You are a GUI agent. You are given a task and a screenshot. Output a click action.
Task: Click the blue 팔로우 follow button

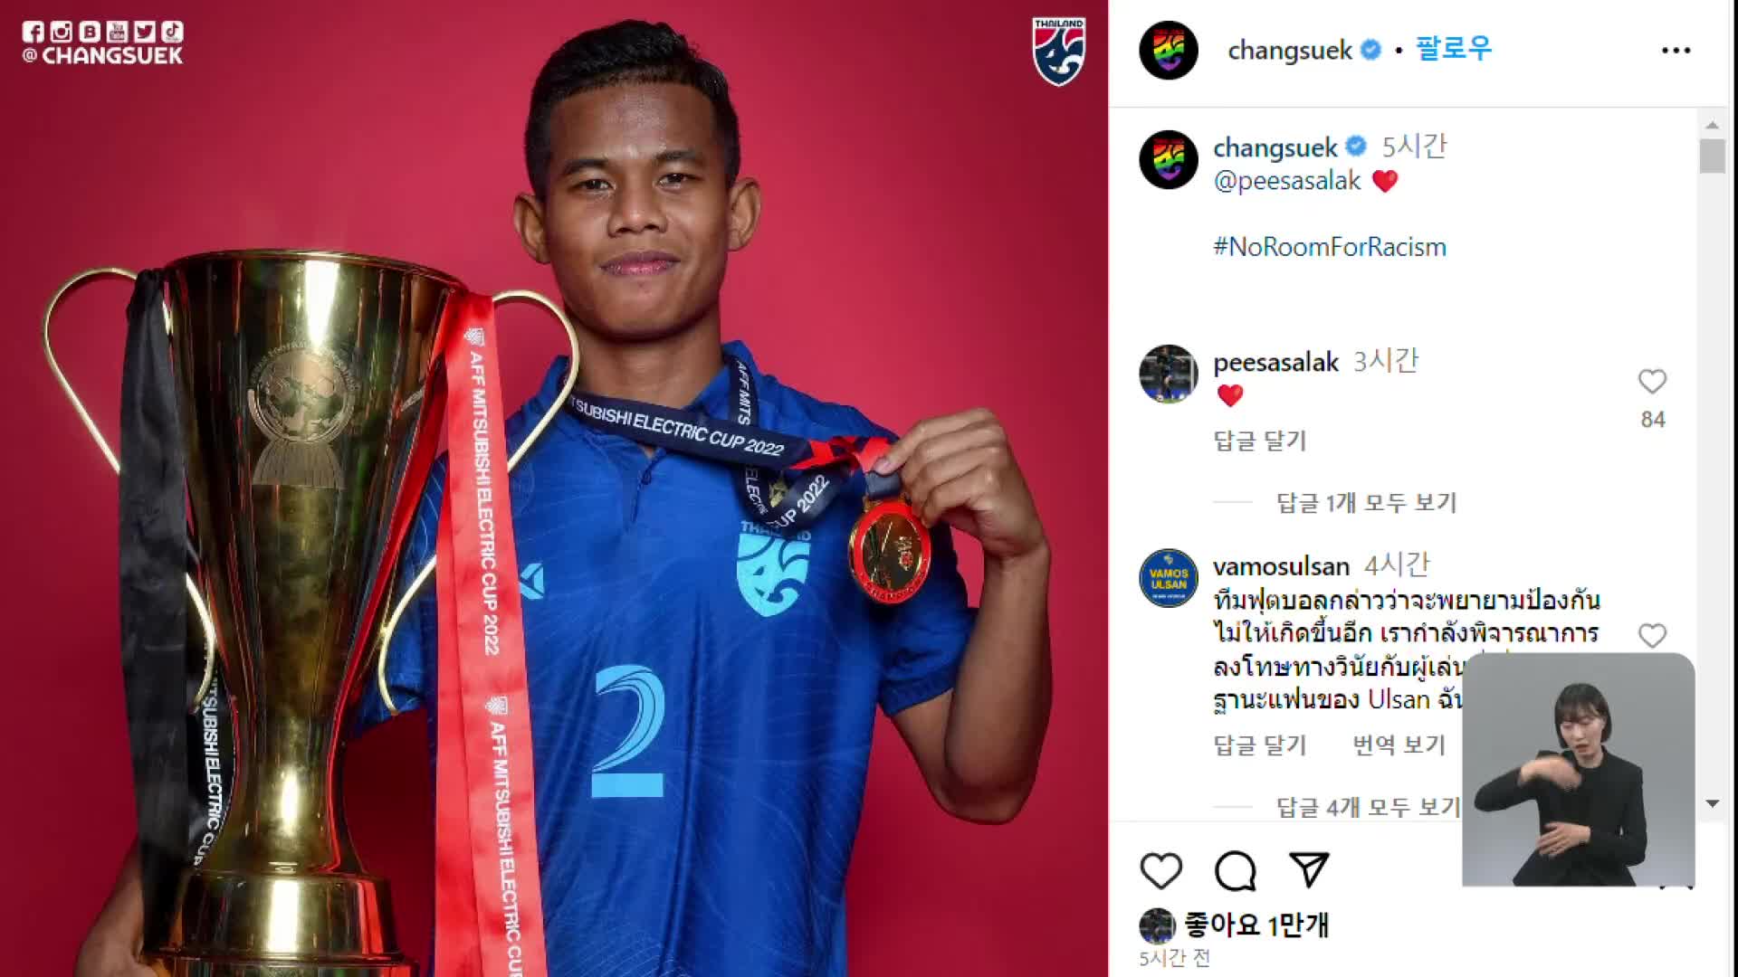point(1454,49)
